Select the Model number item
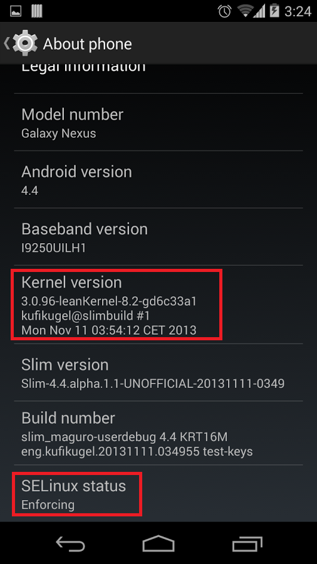This screenshot has height=564, width=317. (x=158, y=123)
